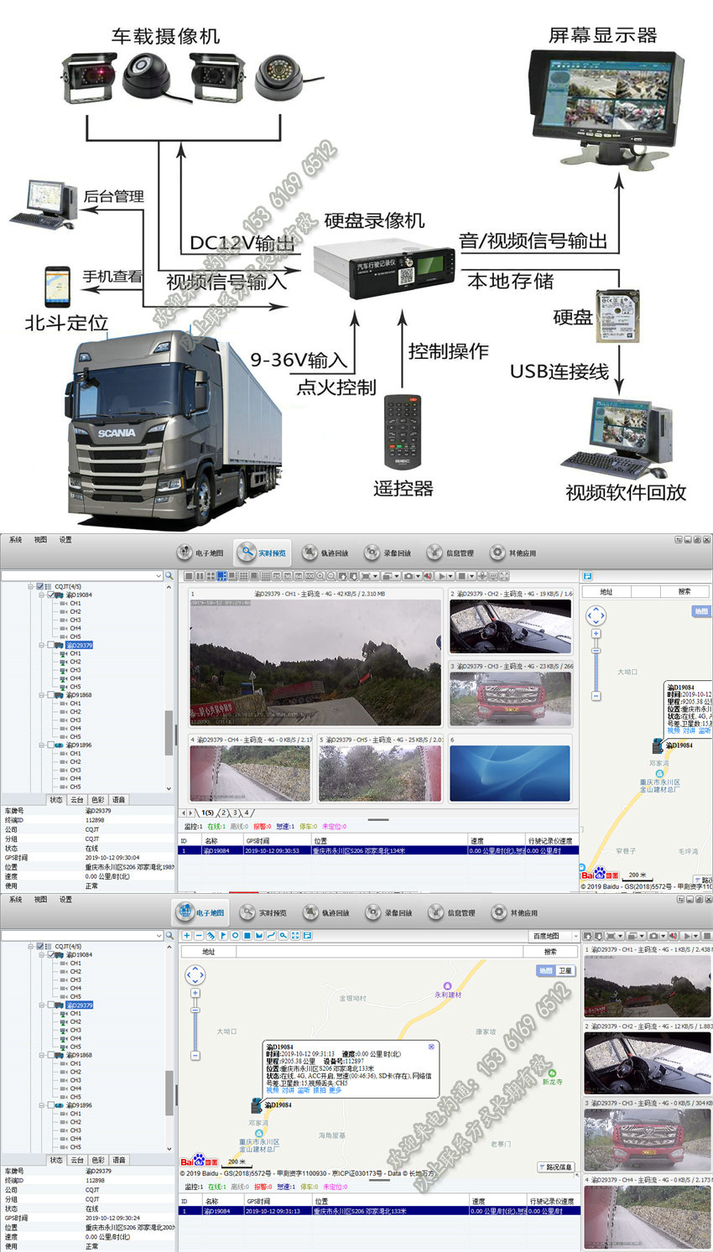
Task: Collapse the 渝D91868 node in upper window tree
Action: point(42,695)
